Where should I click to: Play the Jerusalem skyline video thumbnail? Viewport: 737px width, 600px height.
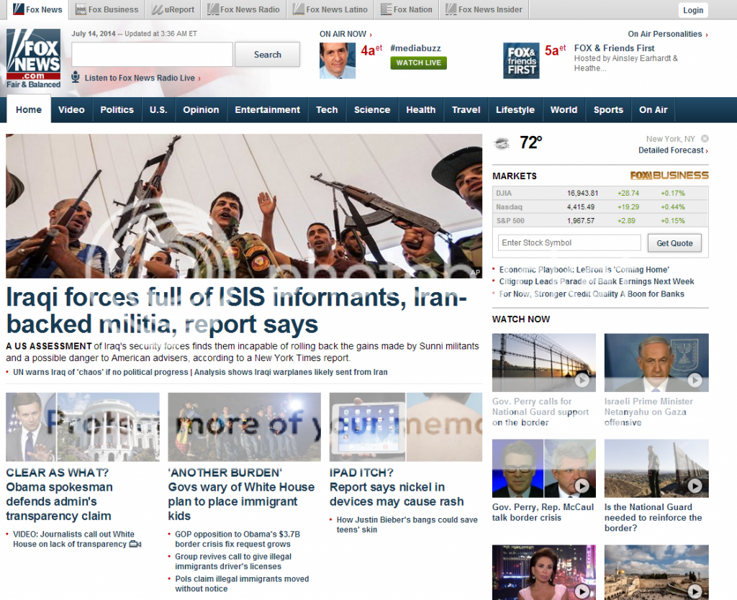tap(656, 572)
